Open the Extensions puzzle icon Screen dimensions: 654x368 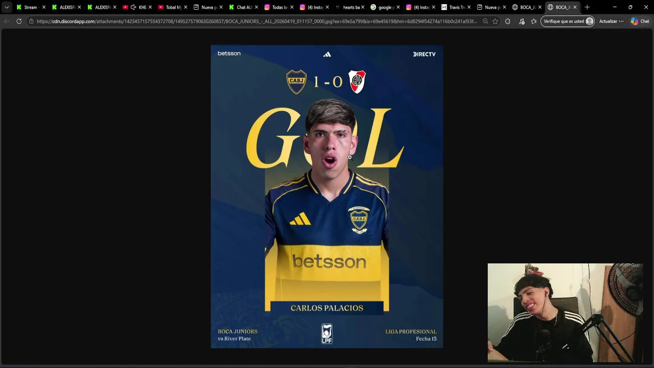click(508, 21)
